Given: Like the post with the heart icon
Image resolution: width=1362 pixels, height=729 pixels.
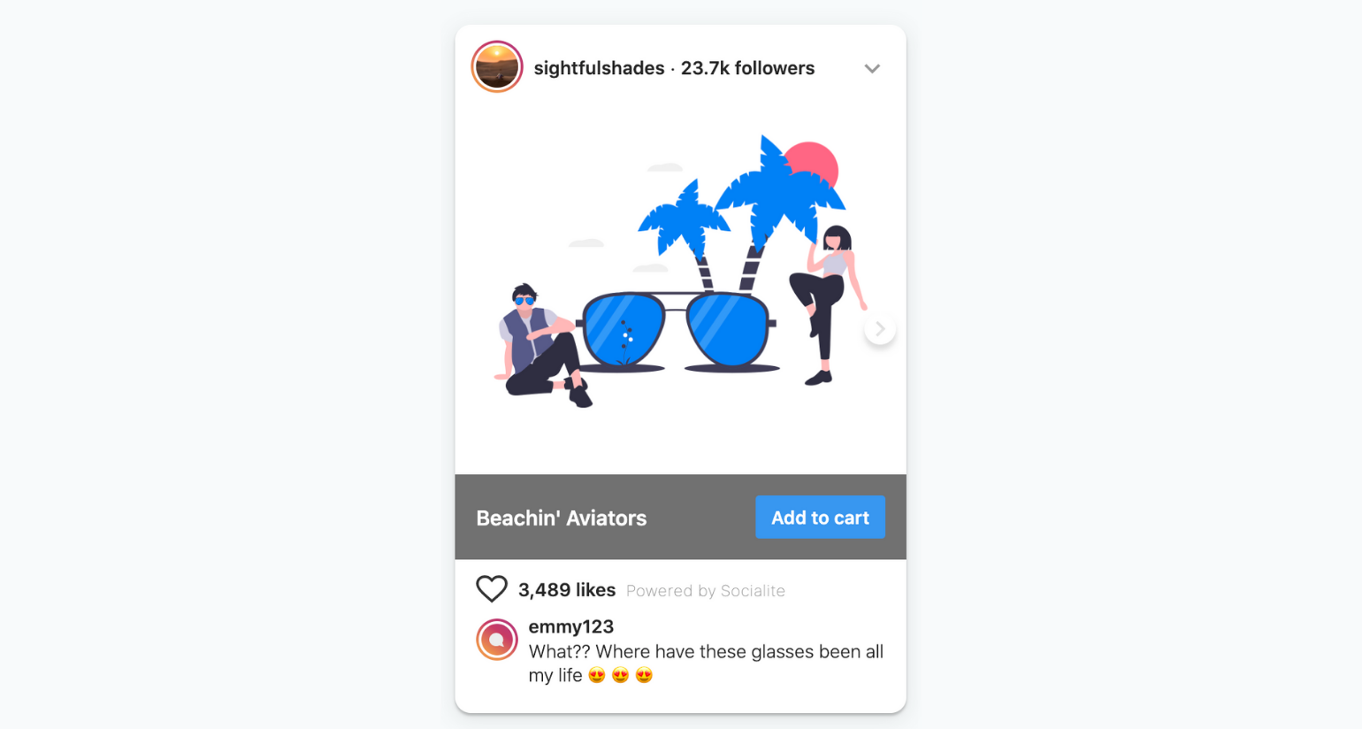Looking at the screenshot, I should pyautogui.click(x=492, y=589).
